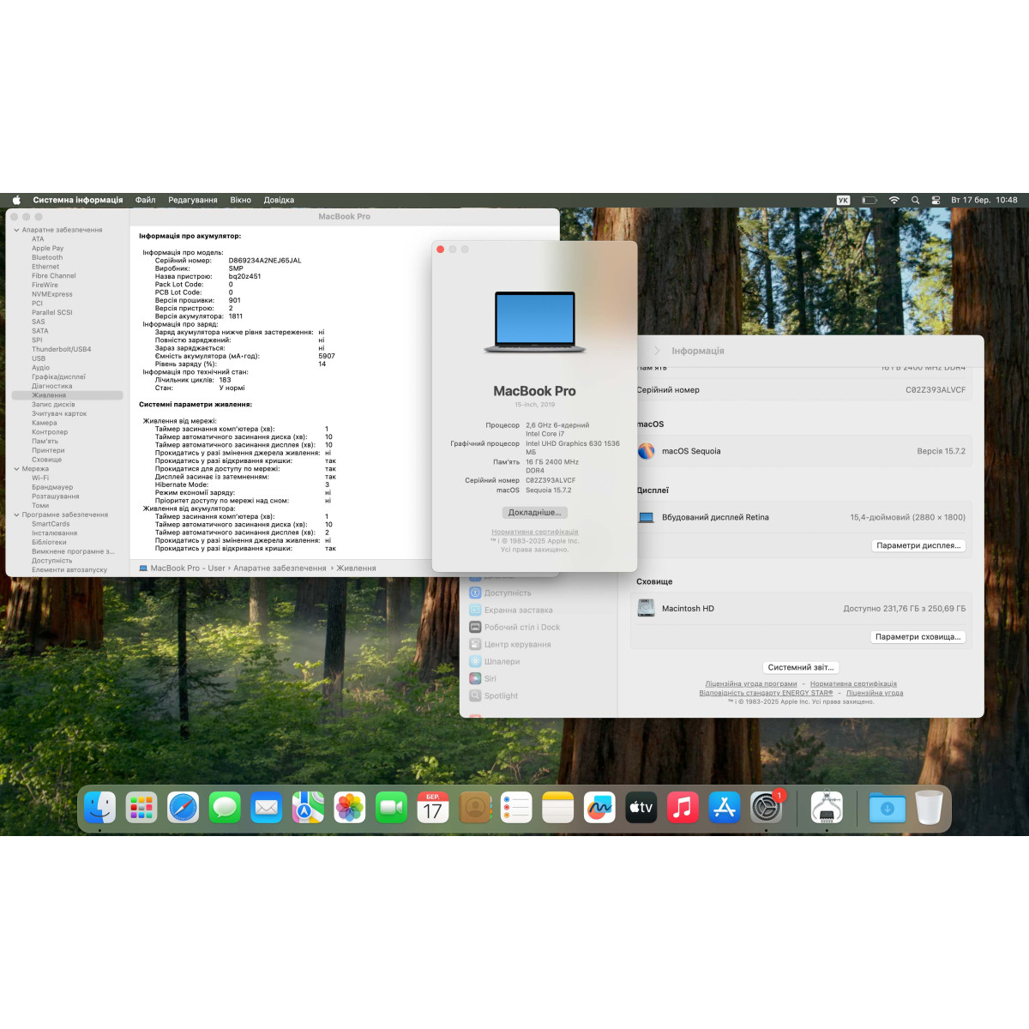
Task: Click the Wi-Fi status icon in menu bar
Action: 894,200
